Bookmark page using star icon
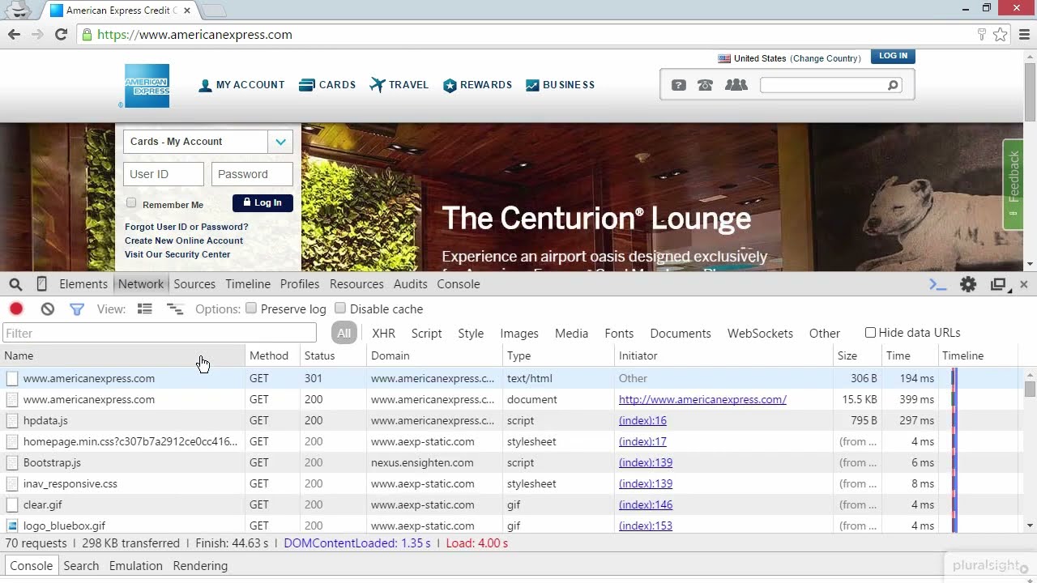 [1001, 35]
